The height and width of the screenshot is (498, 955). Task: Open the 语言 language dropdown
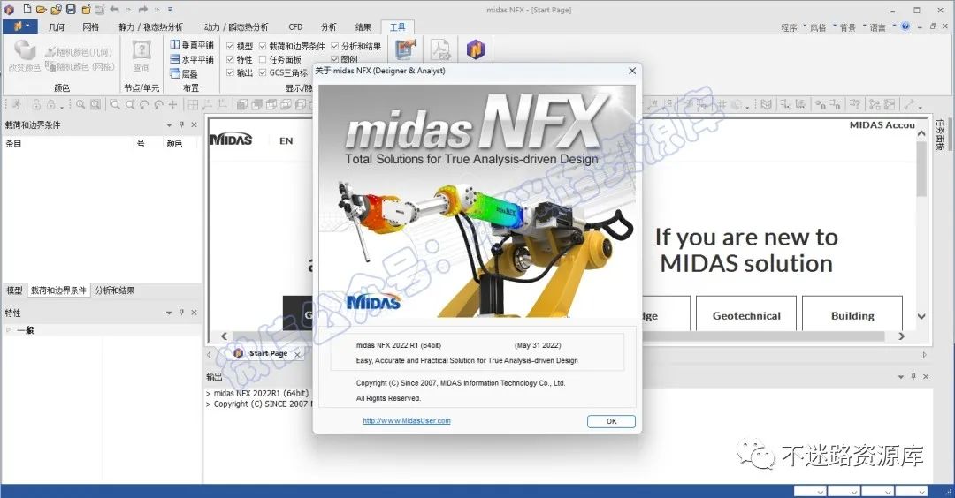882,27
